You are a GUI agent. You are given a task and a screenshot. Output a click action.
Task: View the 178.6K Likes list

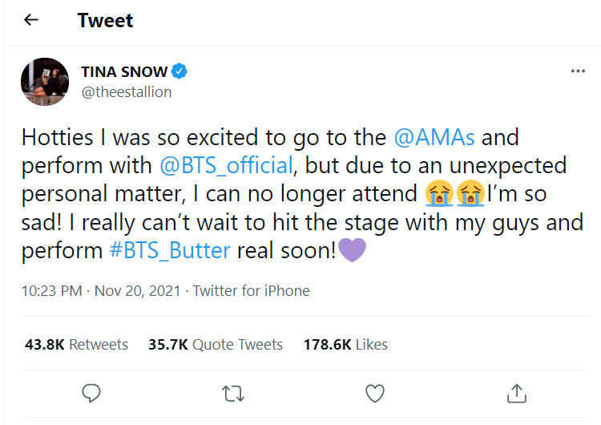pyautogui.click(x=345, y=345)
